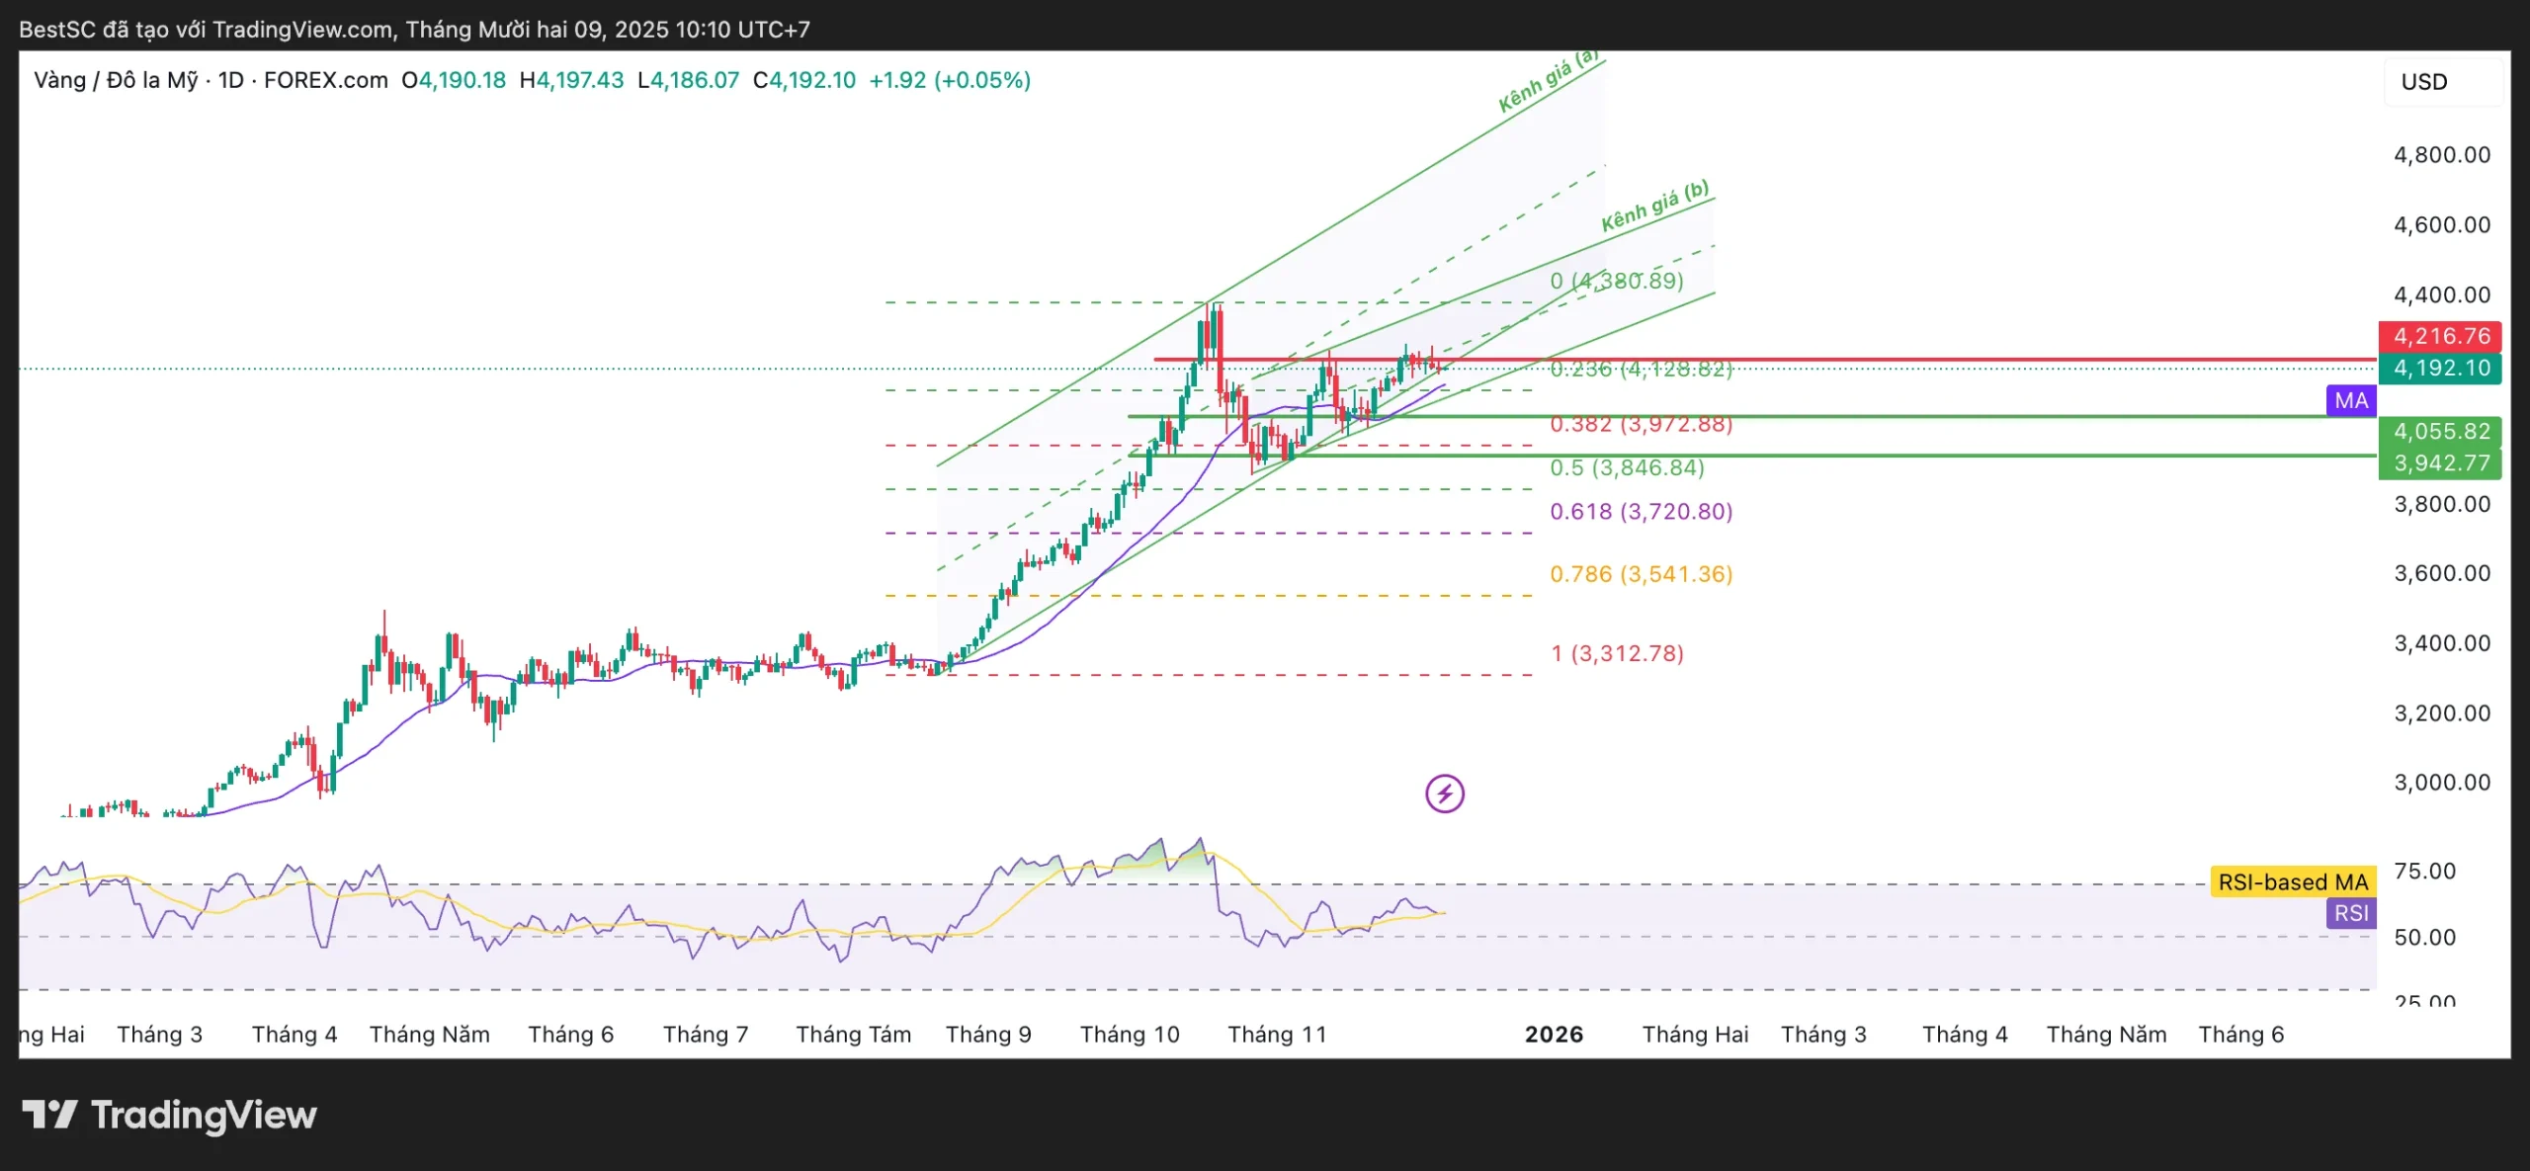2530x1171 pixels.
Task: Click the yellow RSI-based MA label
Action: tap(2292, 882)
